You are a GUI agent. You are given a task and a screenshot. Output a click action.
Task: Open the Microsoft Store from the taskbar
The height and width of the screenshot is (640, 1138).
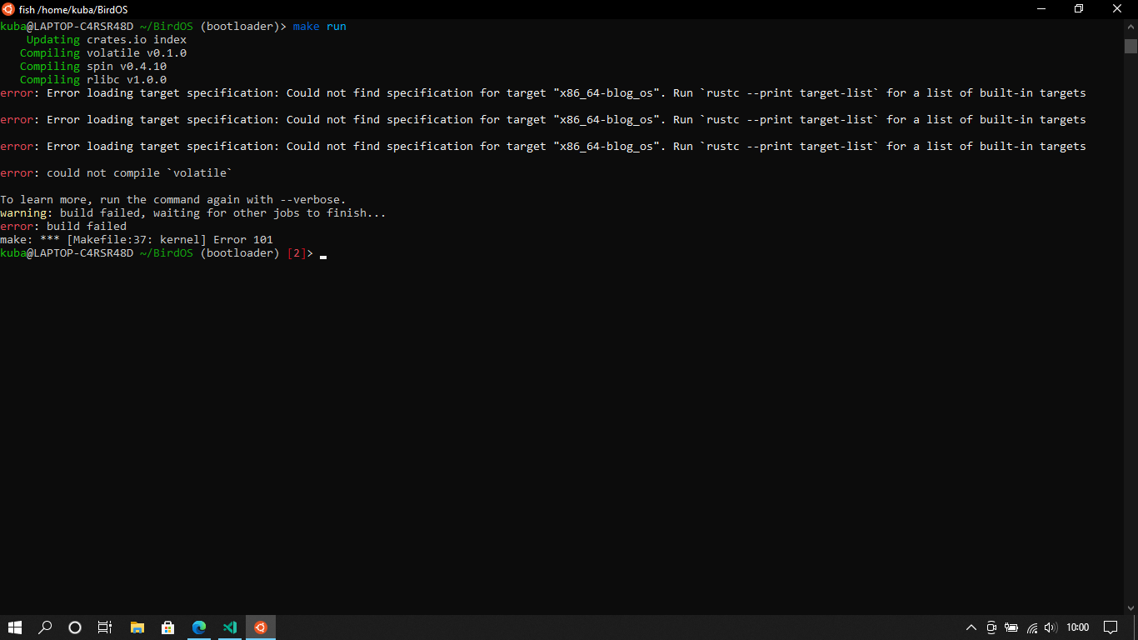click(167, 627)
